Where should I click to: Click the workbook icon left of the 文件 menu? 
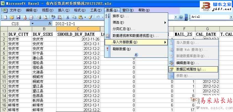pyautogui.click(x=5, y=10)
